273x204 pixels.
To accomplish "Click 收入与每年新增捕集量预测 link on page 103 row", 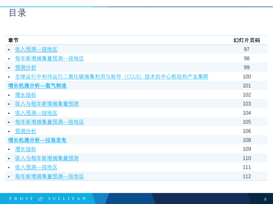I will (x=47, y=104).
